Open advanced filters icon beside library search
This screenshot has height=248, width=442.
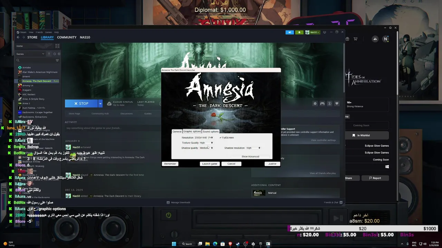(57, 60)
